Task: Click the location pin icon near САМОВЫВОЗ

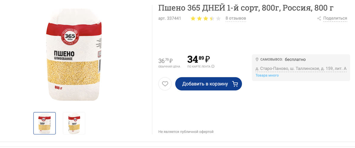Action: click(257, 60)
